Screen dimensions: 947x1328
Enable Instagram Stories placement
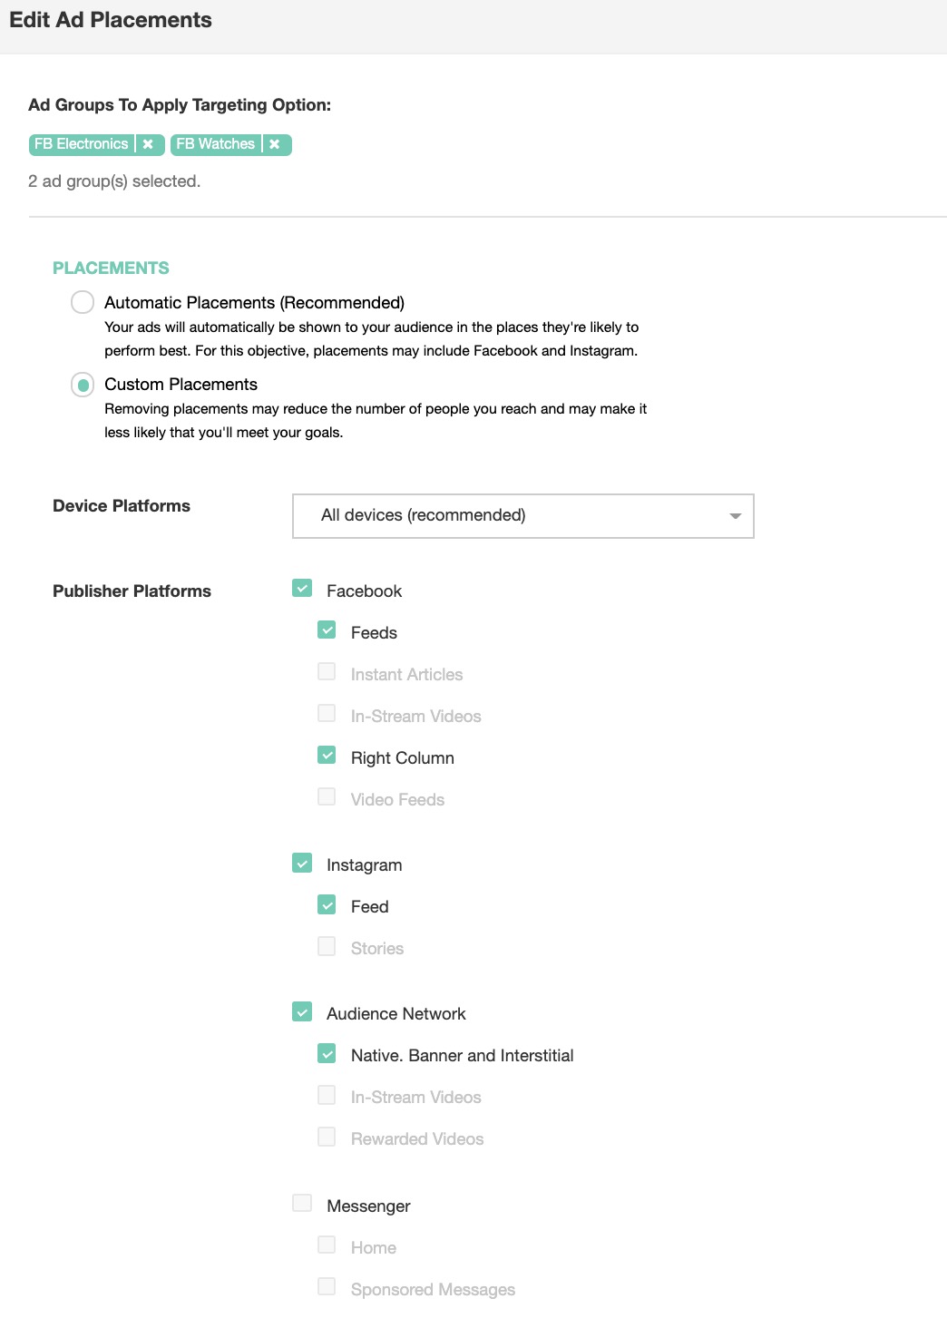coord(327,946)
